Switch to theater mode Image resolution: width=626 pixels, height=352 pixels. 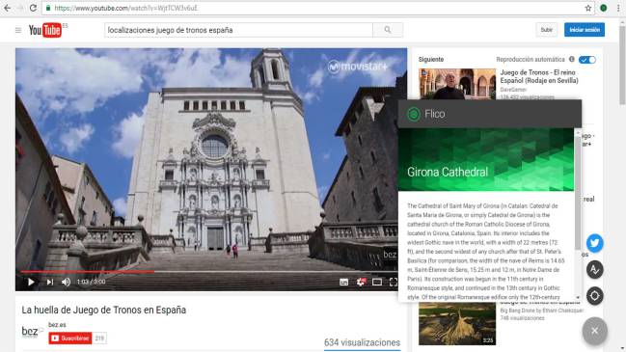[377, 283]
